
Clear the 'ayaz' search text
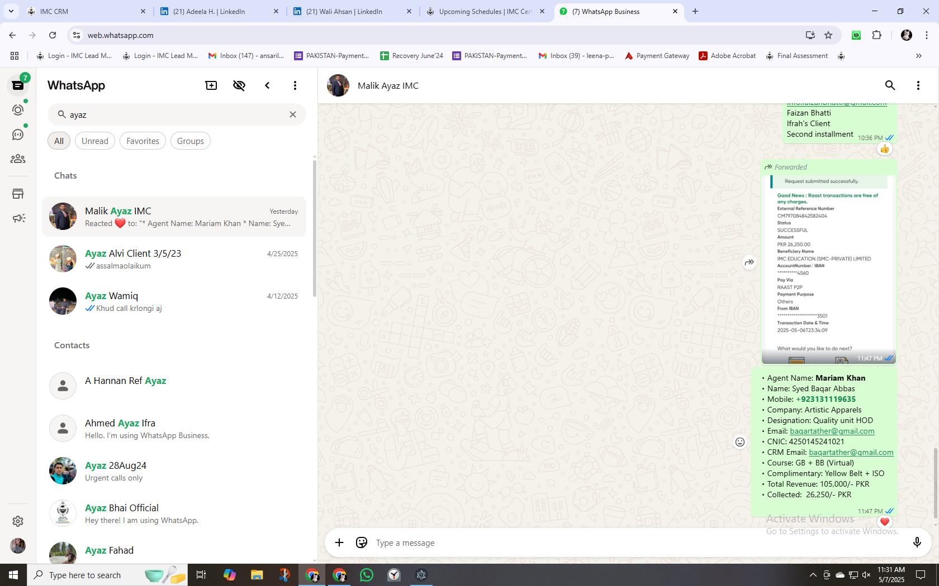[x=292, y=114]
